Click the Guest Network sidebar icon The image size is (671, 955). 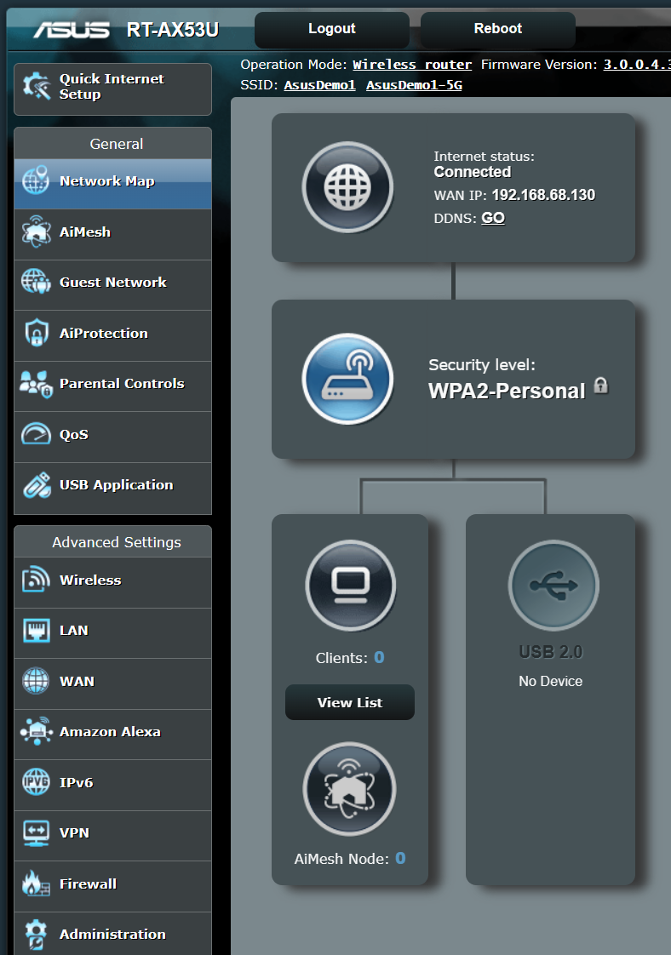click(36, 282)
